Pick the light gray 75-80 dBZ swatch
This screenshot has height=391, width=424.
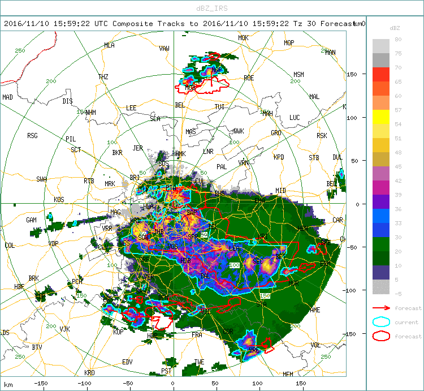tap(381, 46)
